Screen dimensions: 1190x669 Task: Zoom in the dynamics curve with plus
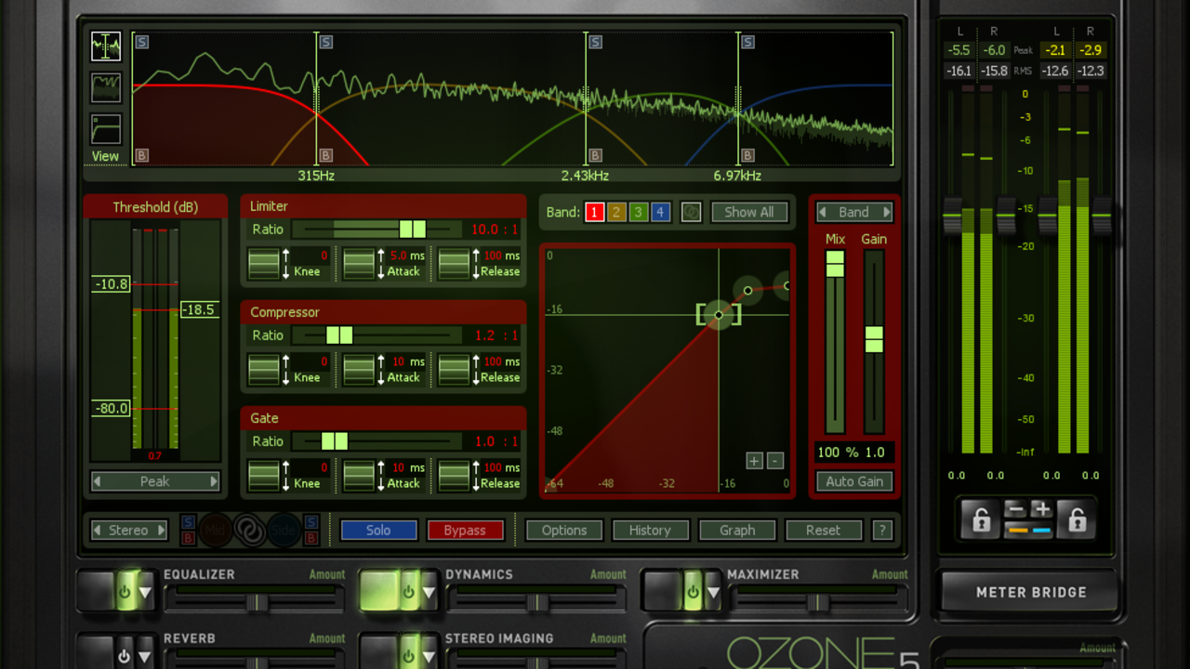click(754, 461)
